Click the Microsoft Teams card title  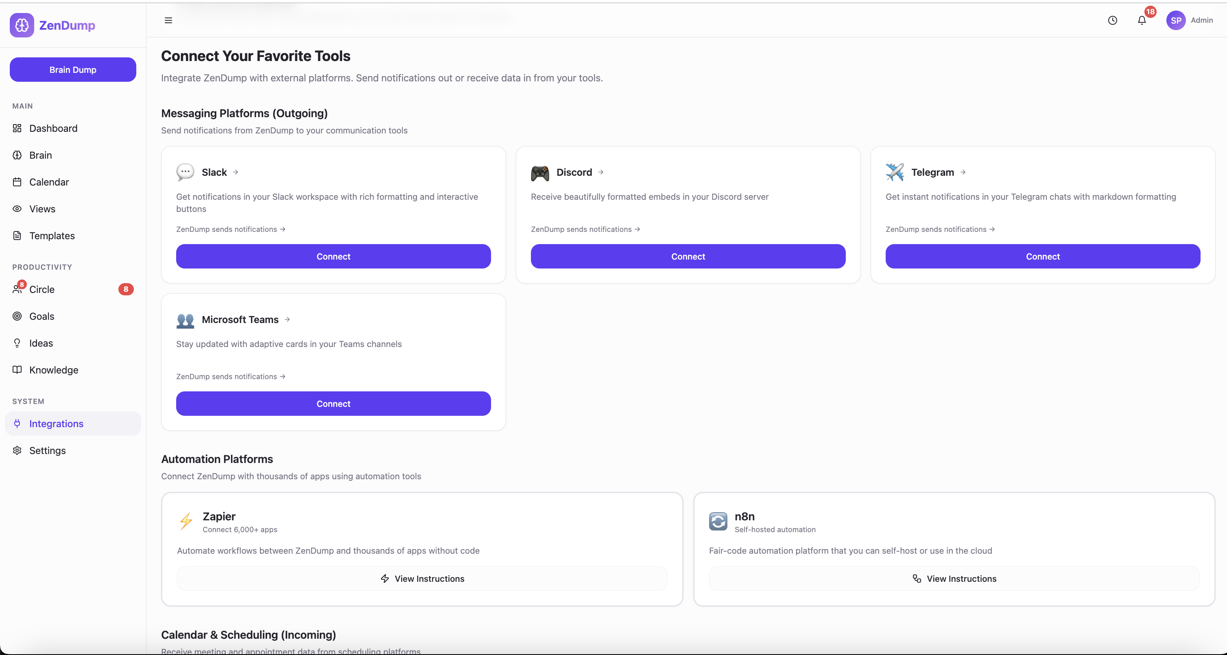[240, 319]
